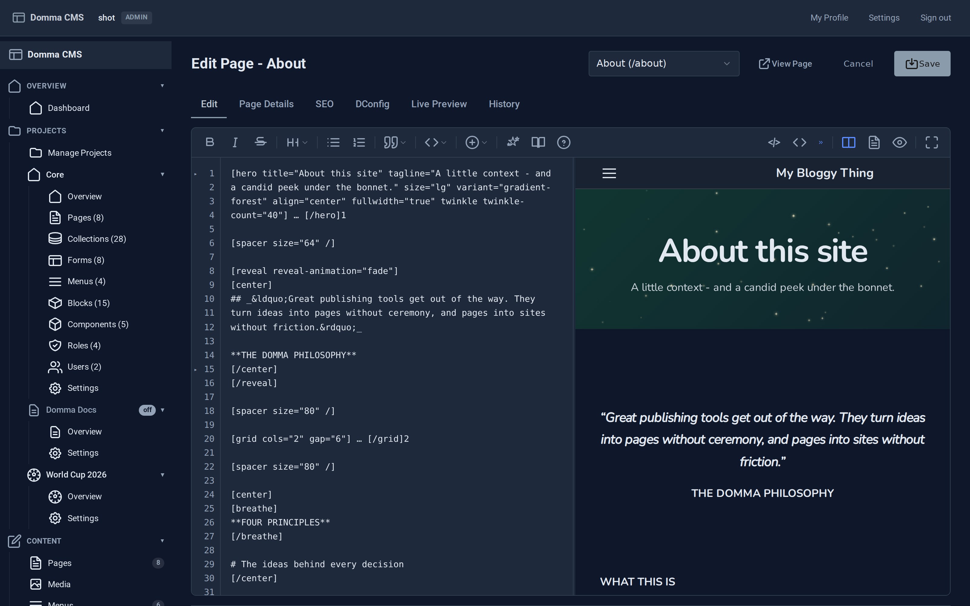970x606 pixels.
Task: Open Blocks (15) in sidebar
Action: 89,303
